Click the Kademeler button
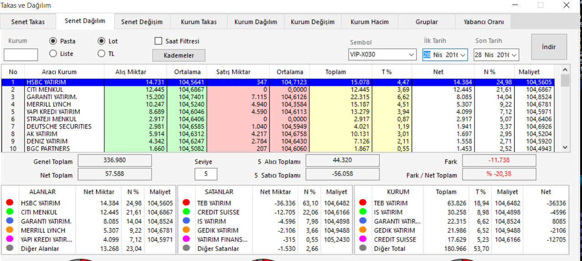582x261 pixels. tap(179, 55)
